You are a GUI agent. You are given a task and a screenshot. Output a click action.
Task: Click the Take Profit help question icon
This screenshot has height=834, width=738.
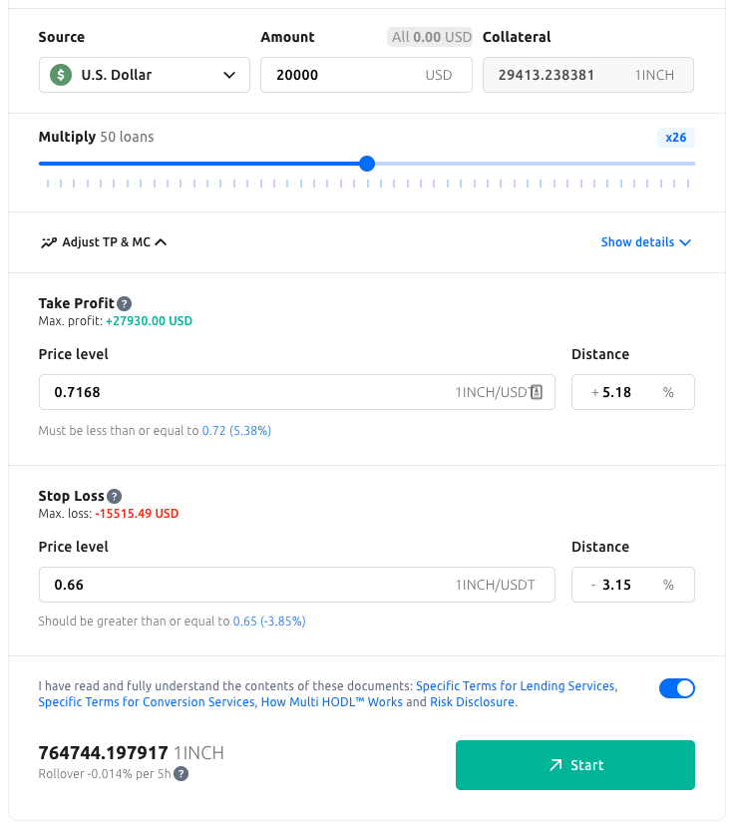tap(124, 304)
